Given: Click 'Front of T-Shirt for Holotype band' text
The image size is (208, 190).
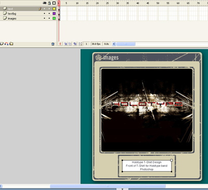Looking at the screenshot, I should [x=147, y=166].
